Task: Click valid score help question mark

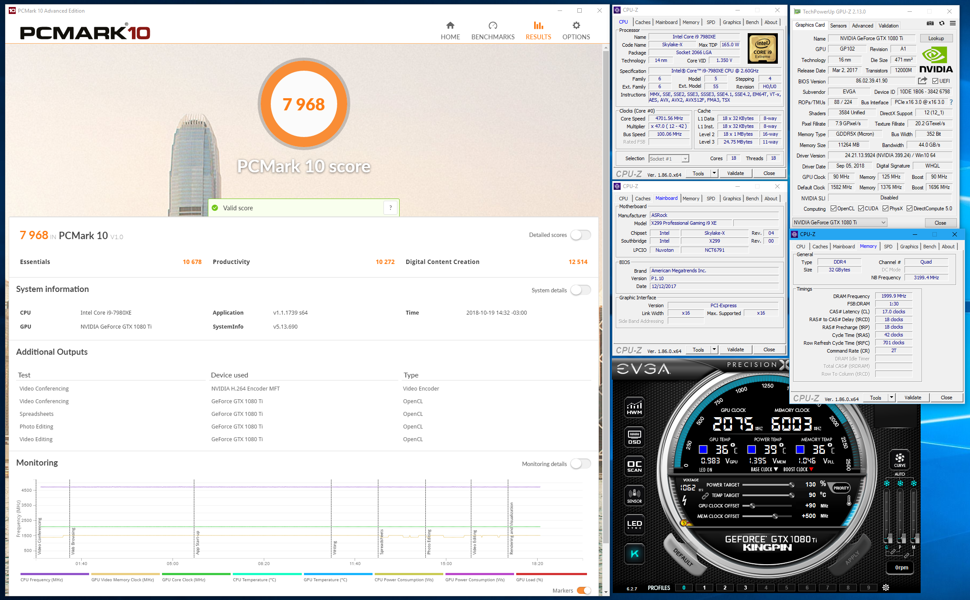Action: tap(390, 208)
